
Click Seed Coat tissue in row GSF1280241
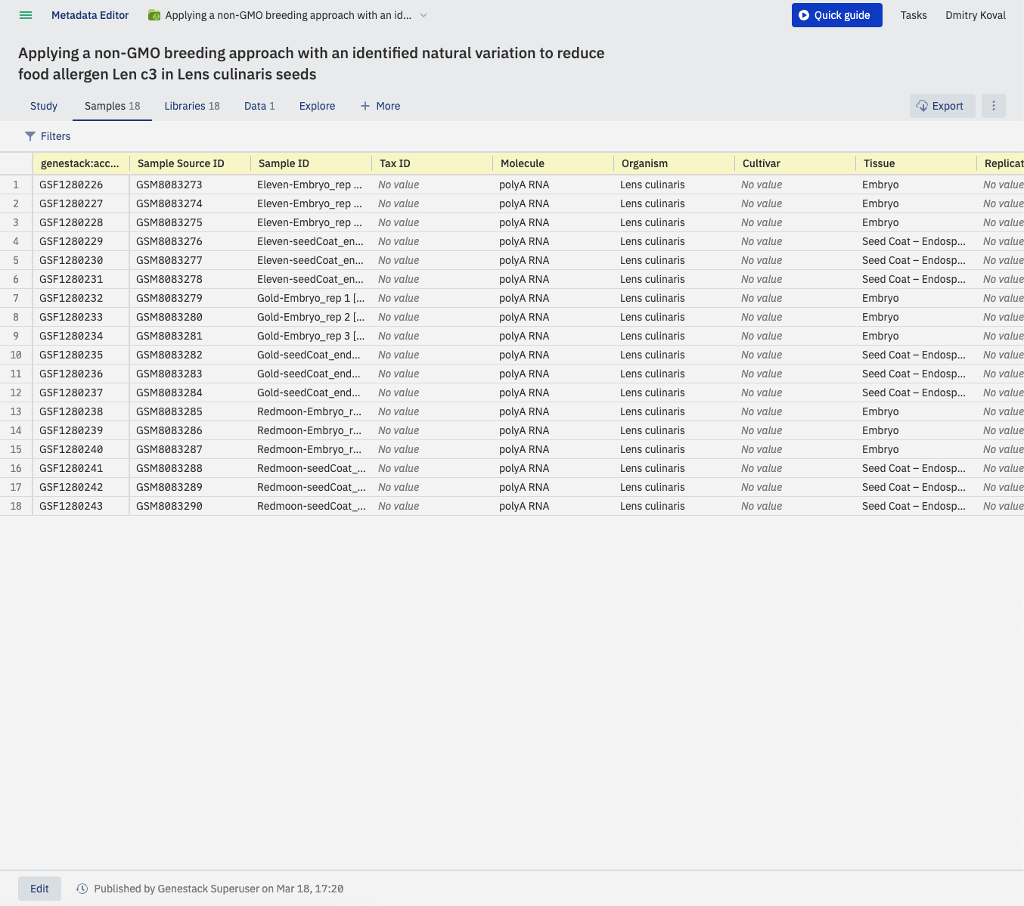(916, 468)
